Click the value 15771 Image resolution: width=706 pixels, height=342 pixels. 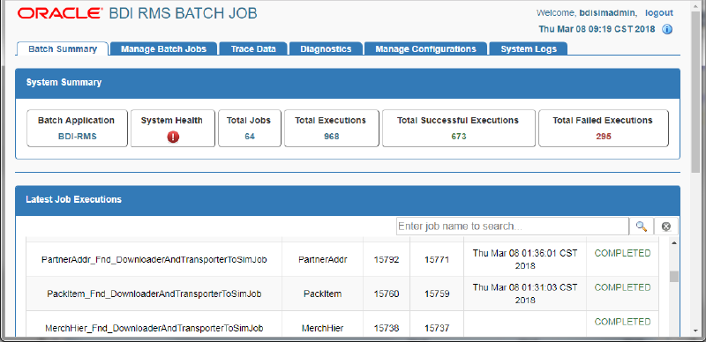437,260
